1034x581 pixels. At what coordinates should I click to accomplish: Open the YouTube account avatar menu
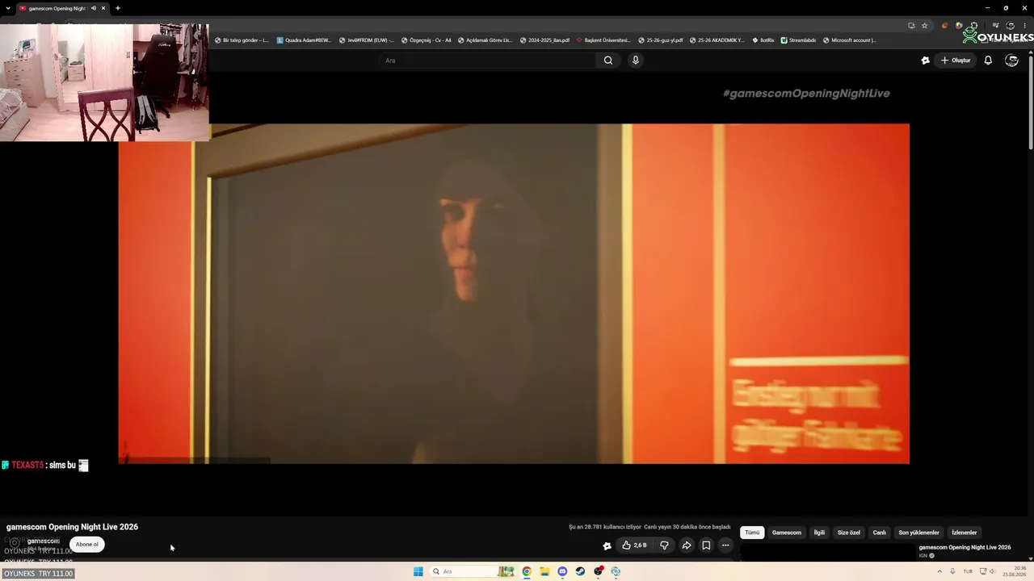pyautogui.click(x=1011, y=61)
